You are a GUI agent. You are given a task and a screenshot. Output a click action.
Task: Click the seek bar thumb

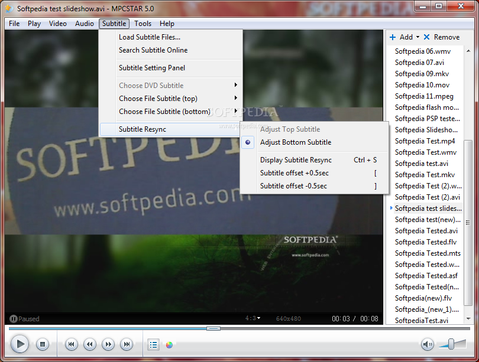[213, 328]
